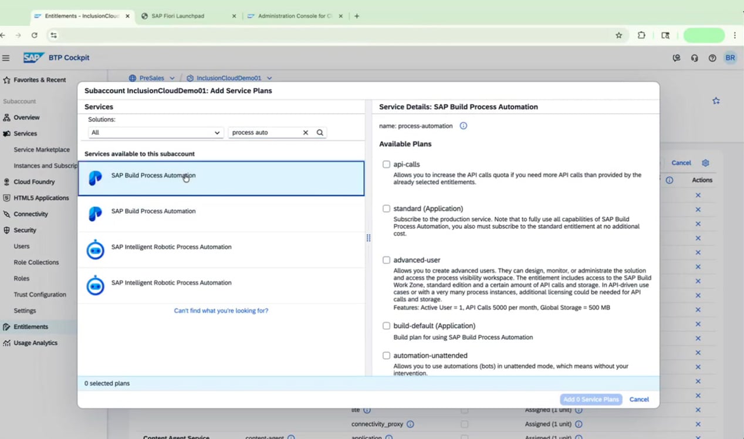Screen dimensions: 744x439
Task: Check the advanced-user plan
Action: click(x=386, y=260)
